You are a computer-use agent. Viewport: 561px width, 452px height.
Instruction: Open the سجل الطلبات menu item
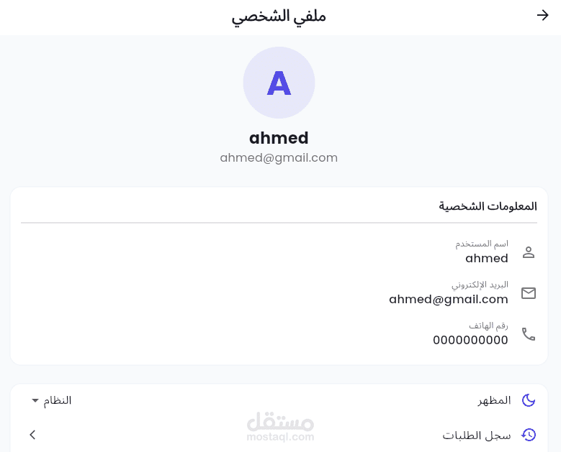tap(476, 435)
